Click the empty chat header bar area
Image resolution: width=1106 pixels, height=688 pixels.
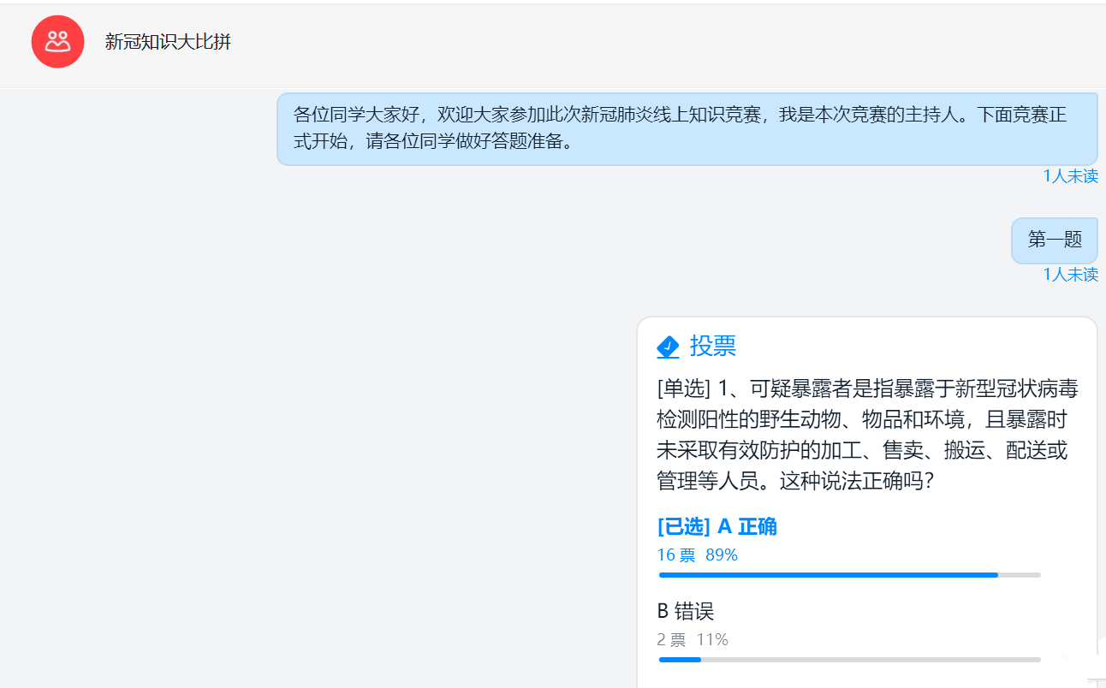668,43
